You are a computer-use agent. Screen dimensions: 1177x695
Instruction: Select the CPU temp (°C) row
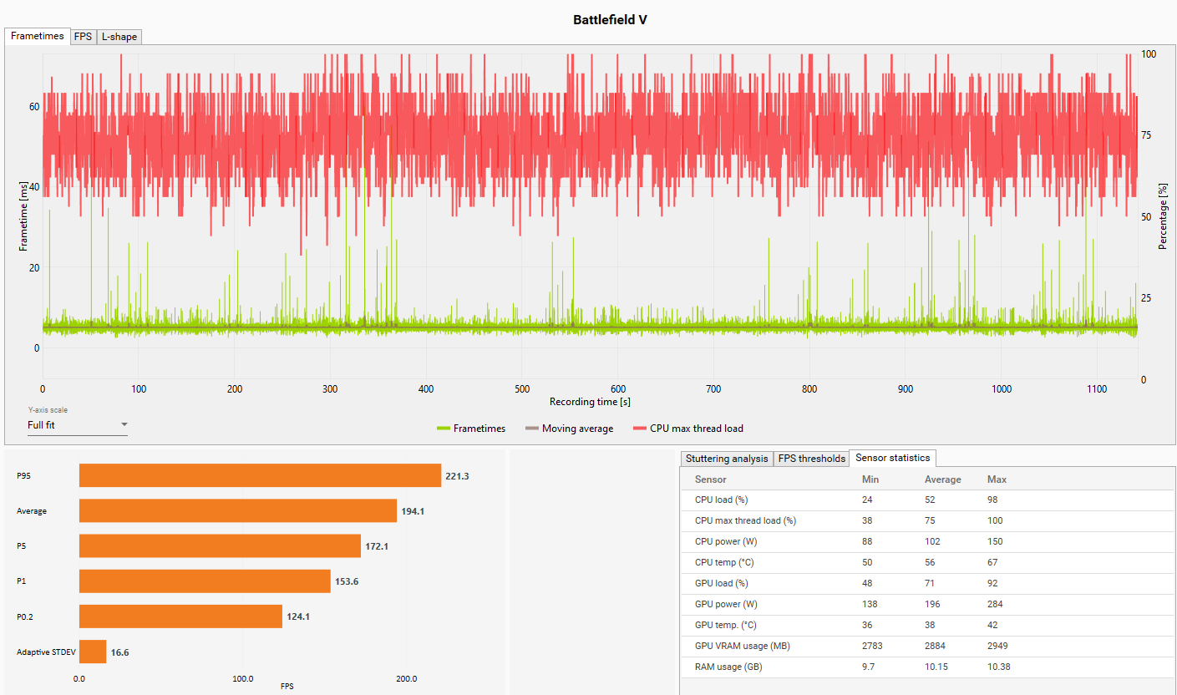[x=927, y=563]
